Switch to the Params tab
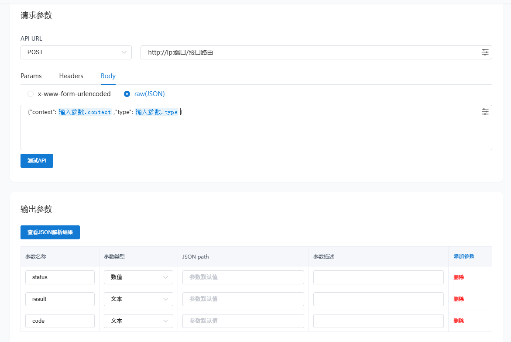Image resolution: width=511 pixels, height=342 pixels. click(31, 76)
